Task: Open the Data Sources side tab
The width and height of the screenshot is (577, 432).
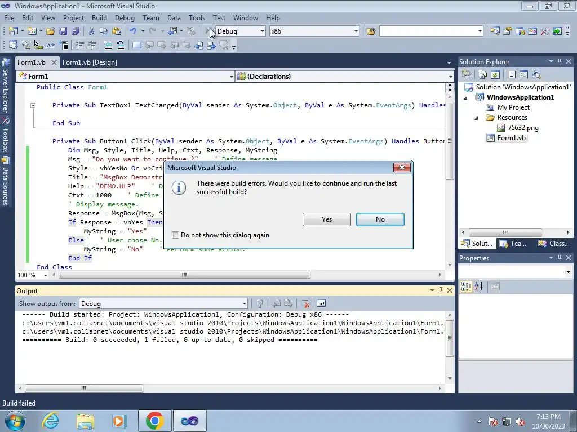Action: (x=6, y=181)
